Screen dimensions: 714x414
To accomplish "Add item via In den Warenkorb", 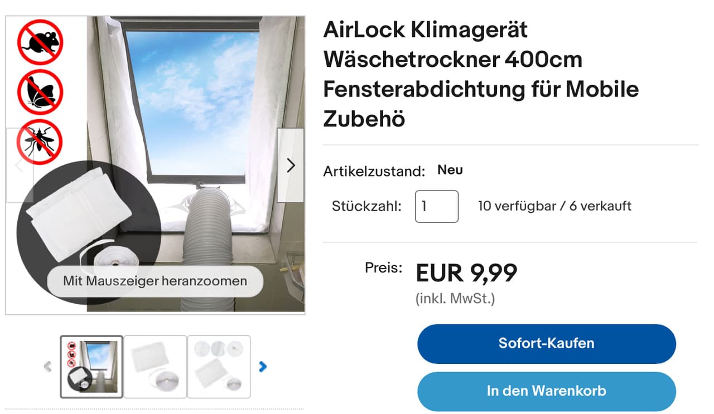I will 547,391.
